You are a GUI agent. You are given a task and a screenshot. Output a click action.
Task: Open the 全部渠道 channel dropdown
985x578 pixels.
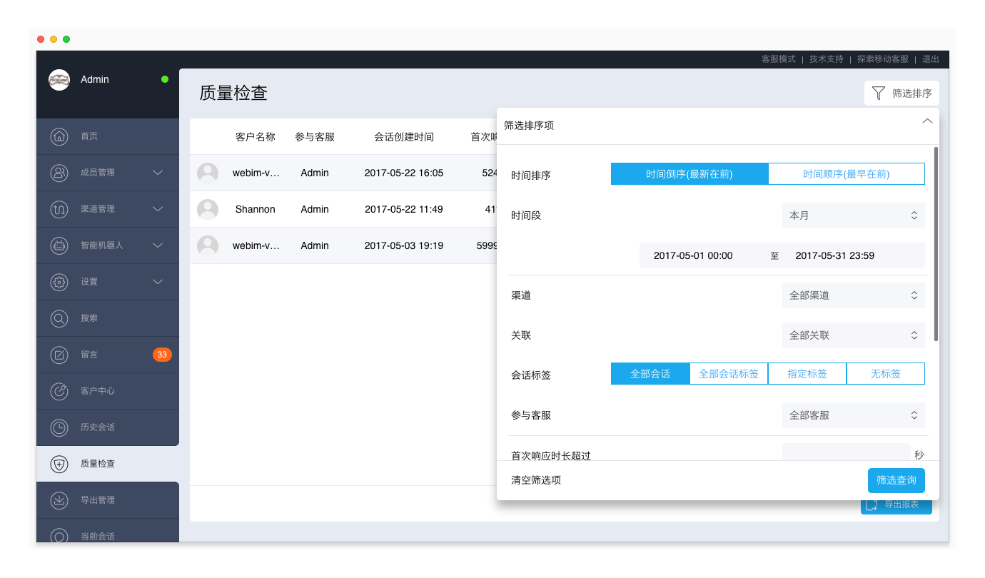tap(854, 295)
